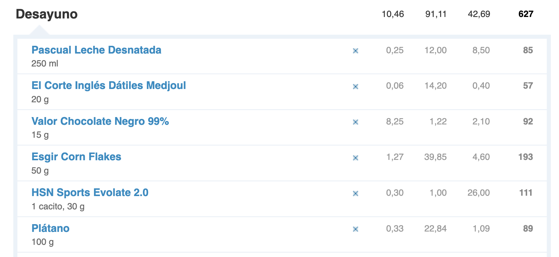Open the Esgir Corn Flakes food page

pos(76,157)
